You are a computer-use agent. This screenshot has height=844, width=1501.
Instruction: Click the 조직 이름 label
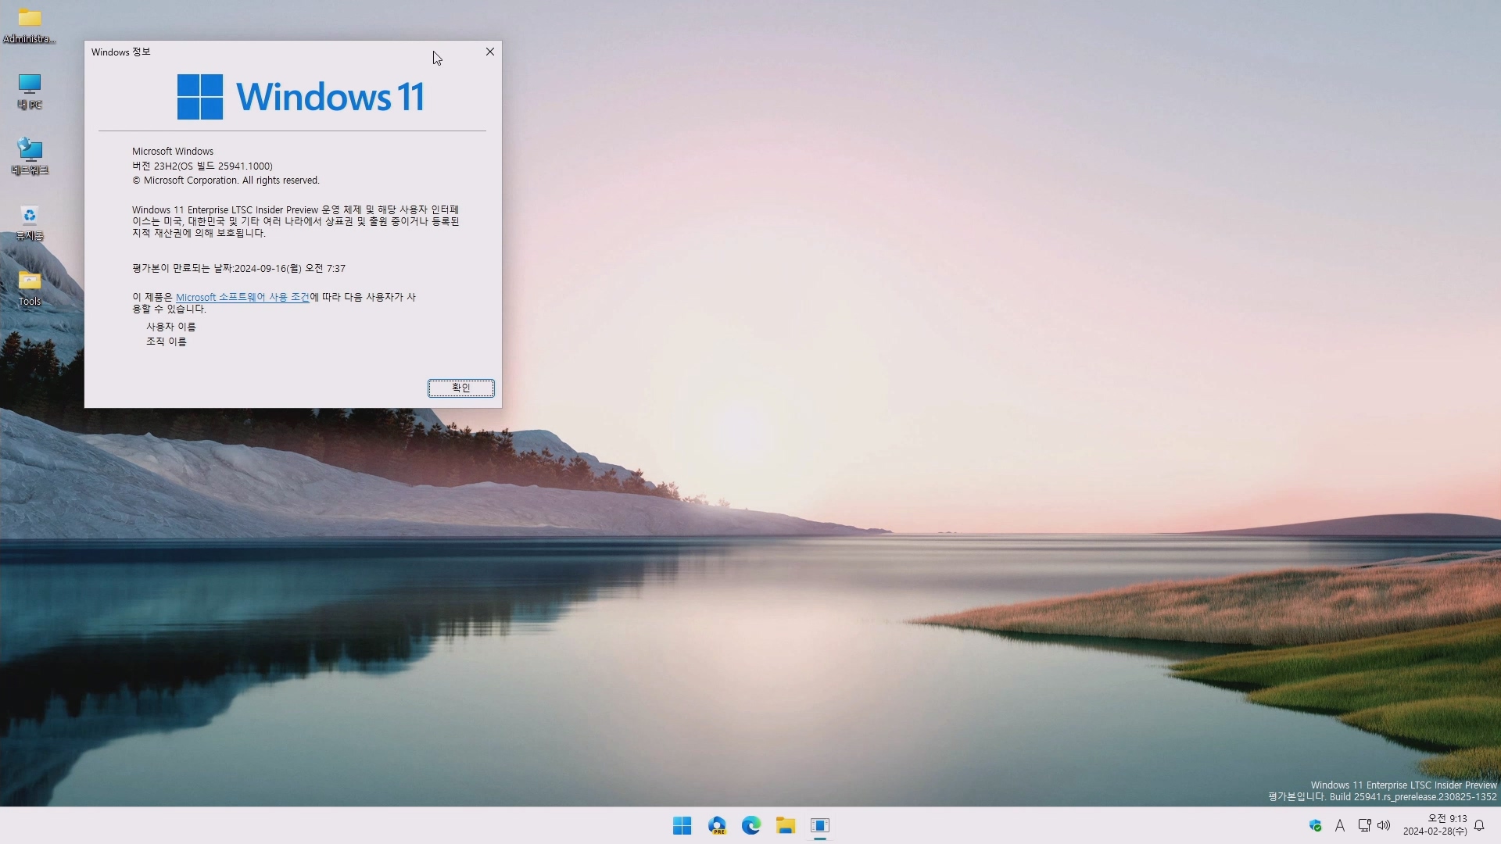[166, 342]
